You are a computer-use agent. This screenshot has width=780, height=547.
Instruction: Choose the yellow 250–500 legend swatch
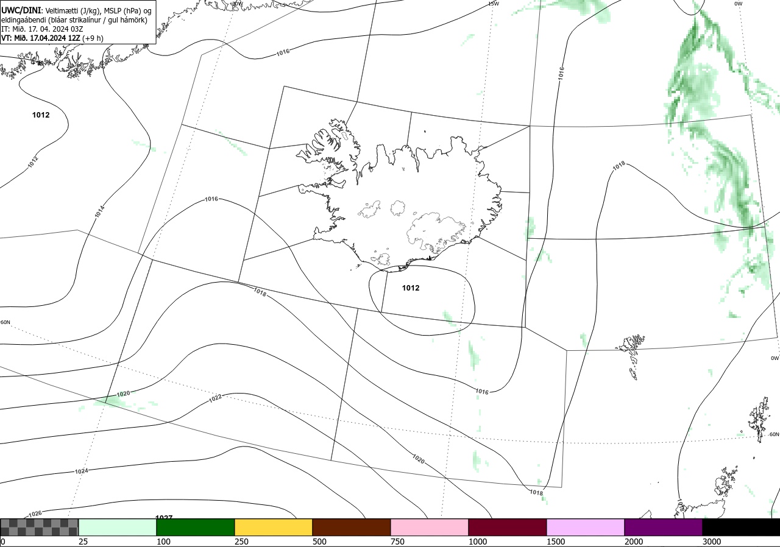[x=274, y=527]
